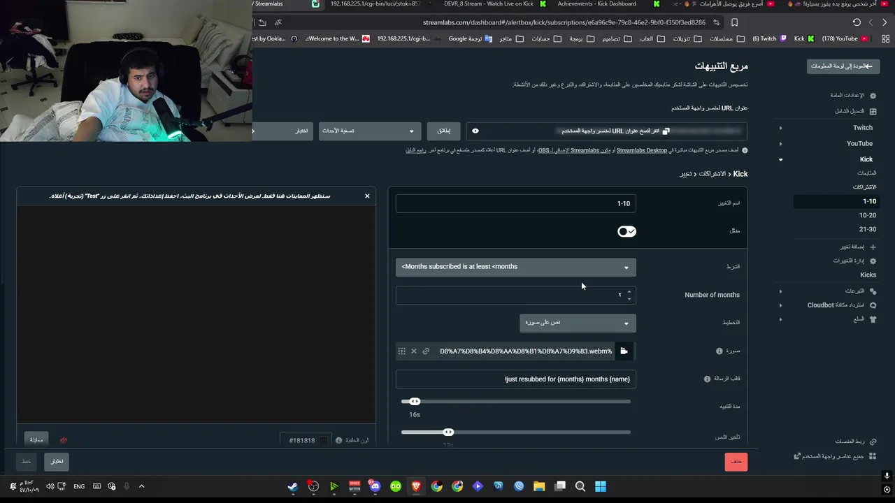This screenshot has width=895, height=503.
Task: Click the donations icon in sidebar
Action: pos(873,291)
